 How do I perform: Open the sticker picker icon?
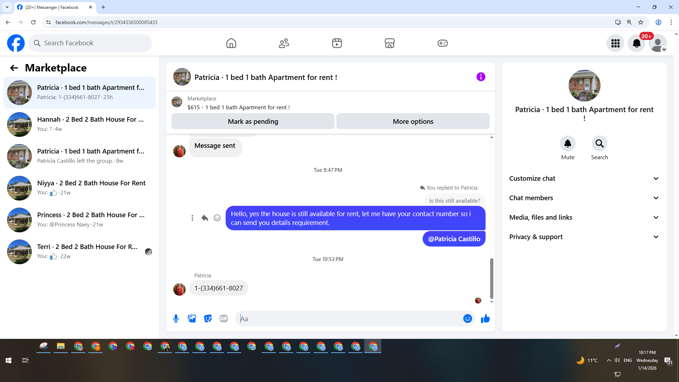(208, 319)
